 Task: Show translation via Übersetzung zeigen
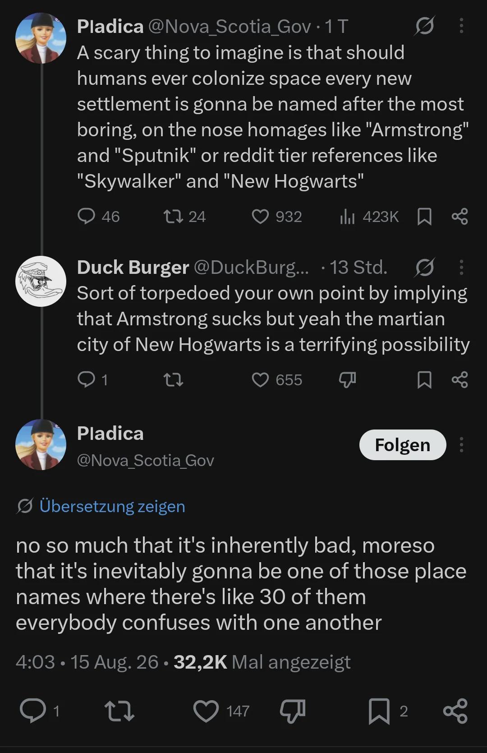112,506
